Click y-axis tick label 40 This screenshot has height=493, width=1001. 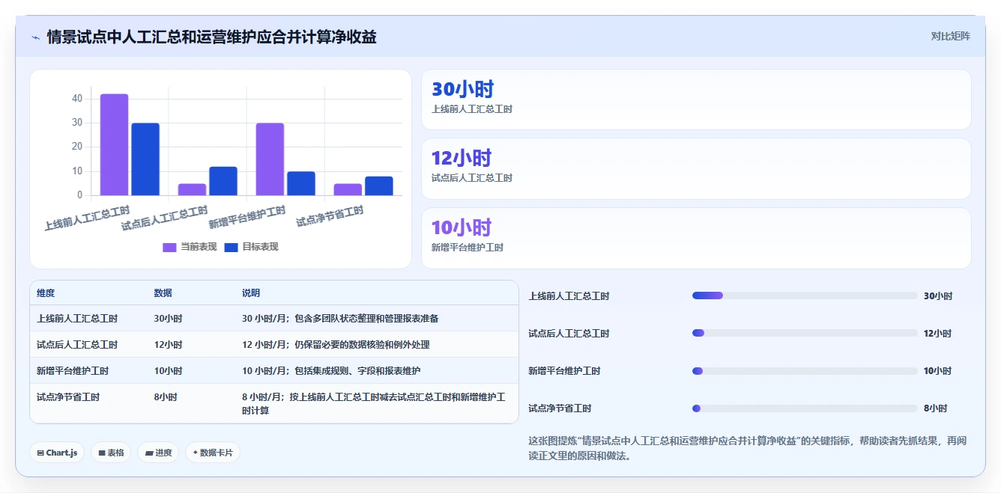pos(77,98)
